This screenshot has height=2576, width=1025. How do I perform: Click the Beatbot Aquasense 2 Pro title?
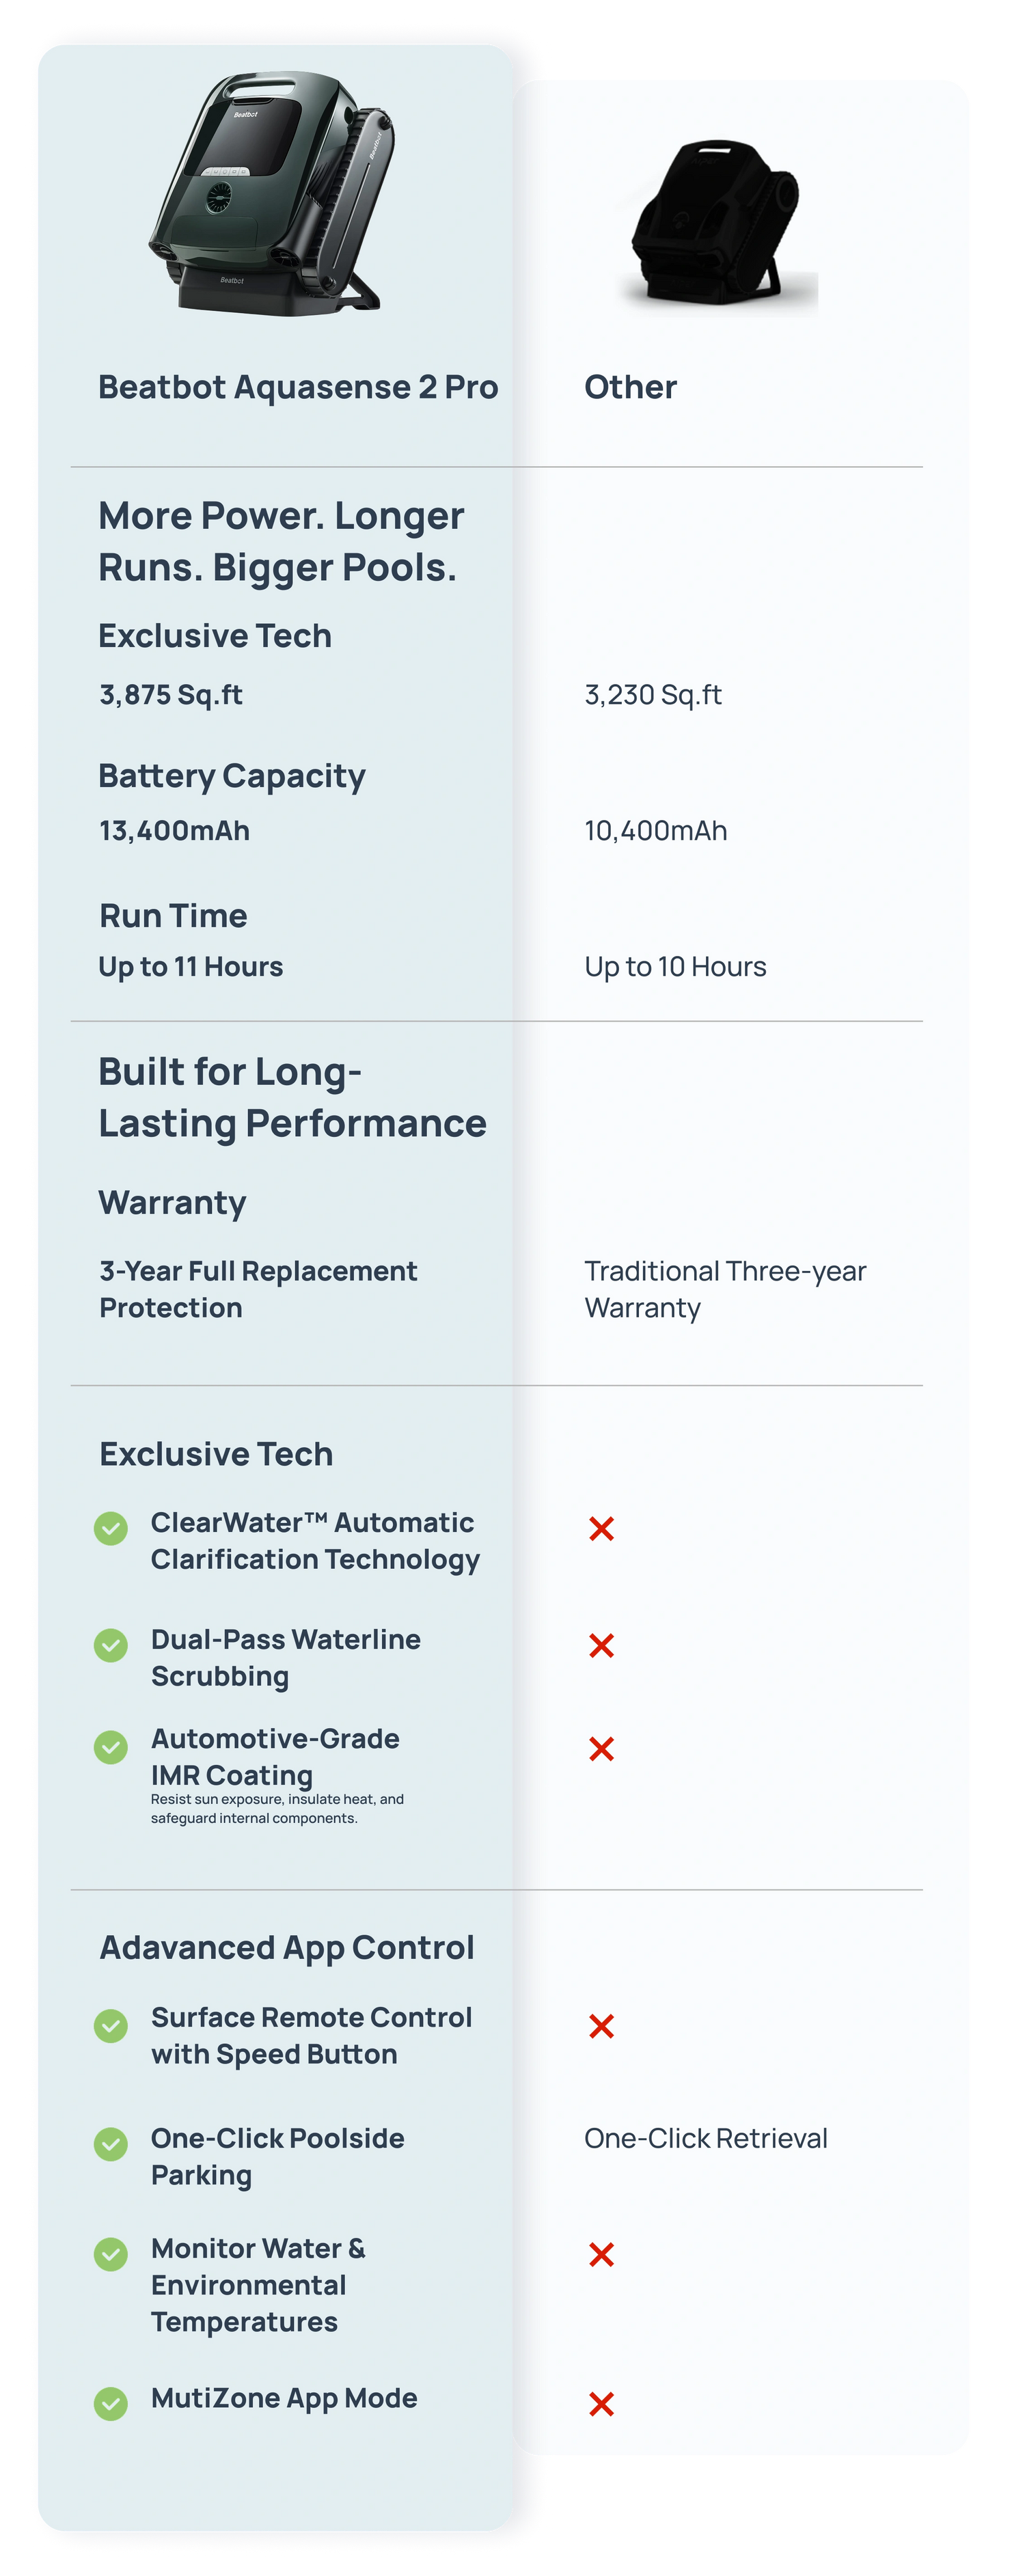[298, 387]
